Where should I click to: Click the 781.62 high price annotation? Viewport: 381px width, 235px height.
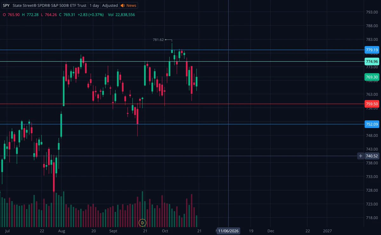[158, 40]
